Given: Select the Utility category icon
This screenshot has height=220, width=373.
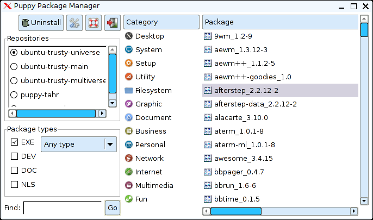Looking at the screenshot, I should (129, 77).
